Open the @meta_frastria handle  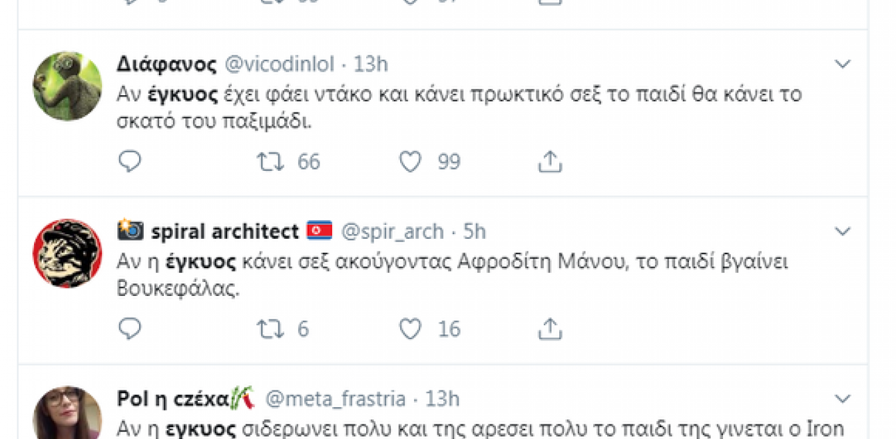click(336, 398)
